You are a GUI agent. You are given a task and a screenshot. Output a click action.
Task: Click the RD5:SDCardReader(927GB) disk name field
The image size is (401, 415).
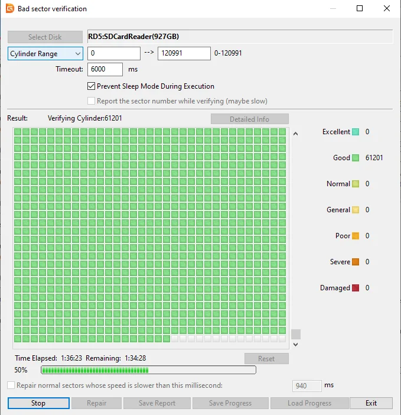[240, 37]
